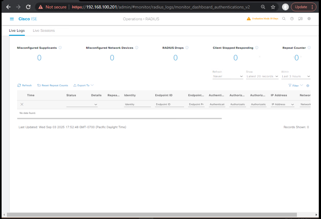Select the Live Logs tab
The height and width of the screenshot is (219, 321).
[17, 31]
